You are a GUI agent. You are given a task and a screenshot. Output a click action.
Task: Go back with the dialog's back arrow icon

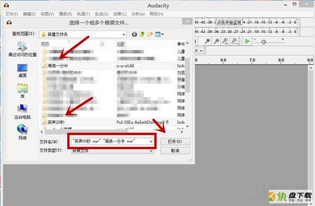pyautogui.click(x=134, y=35)
